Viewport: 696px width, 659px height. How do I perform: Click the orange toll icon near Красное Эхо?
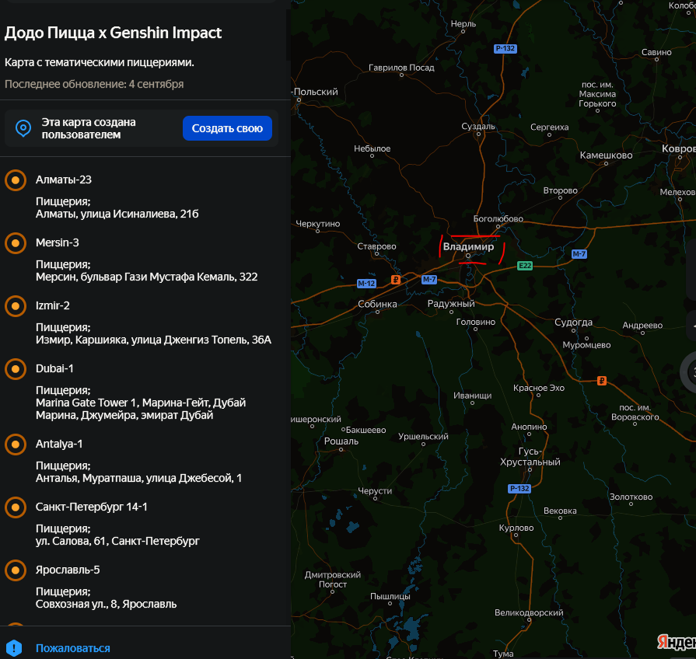point(601,381)
